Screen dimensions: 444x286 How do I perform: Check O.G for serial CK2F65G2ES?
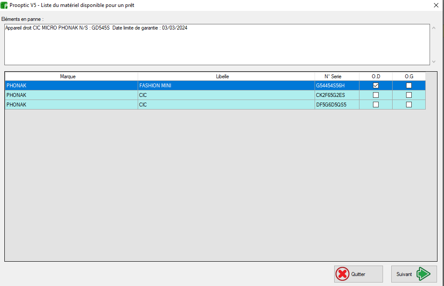click(409, 95)
